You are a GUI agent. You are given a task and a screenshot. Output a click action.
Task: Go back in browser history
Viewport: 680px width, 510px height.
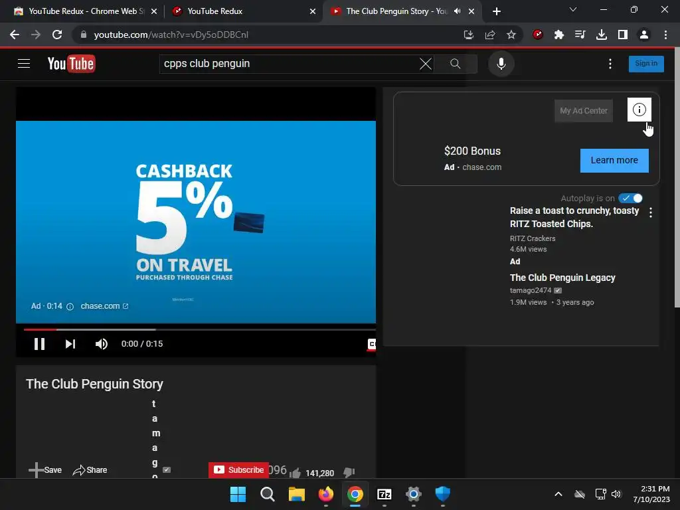click(x=15, y=35)
